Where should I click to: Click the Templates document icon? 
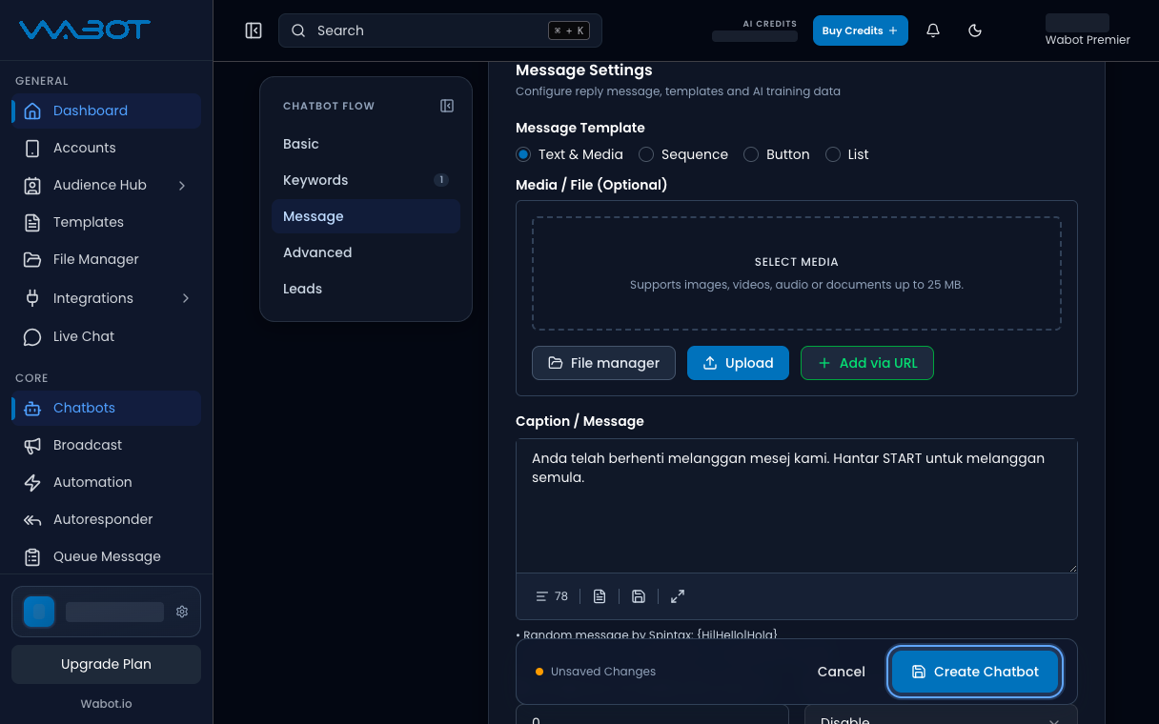(32, 222)
